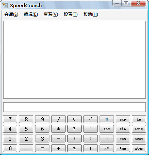Image resolution: width=149 pixels, height=155 pixels.
Task: Open the 设置(T) settings menu
Action: (71, 14)
